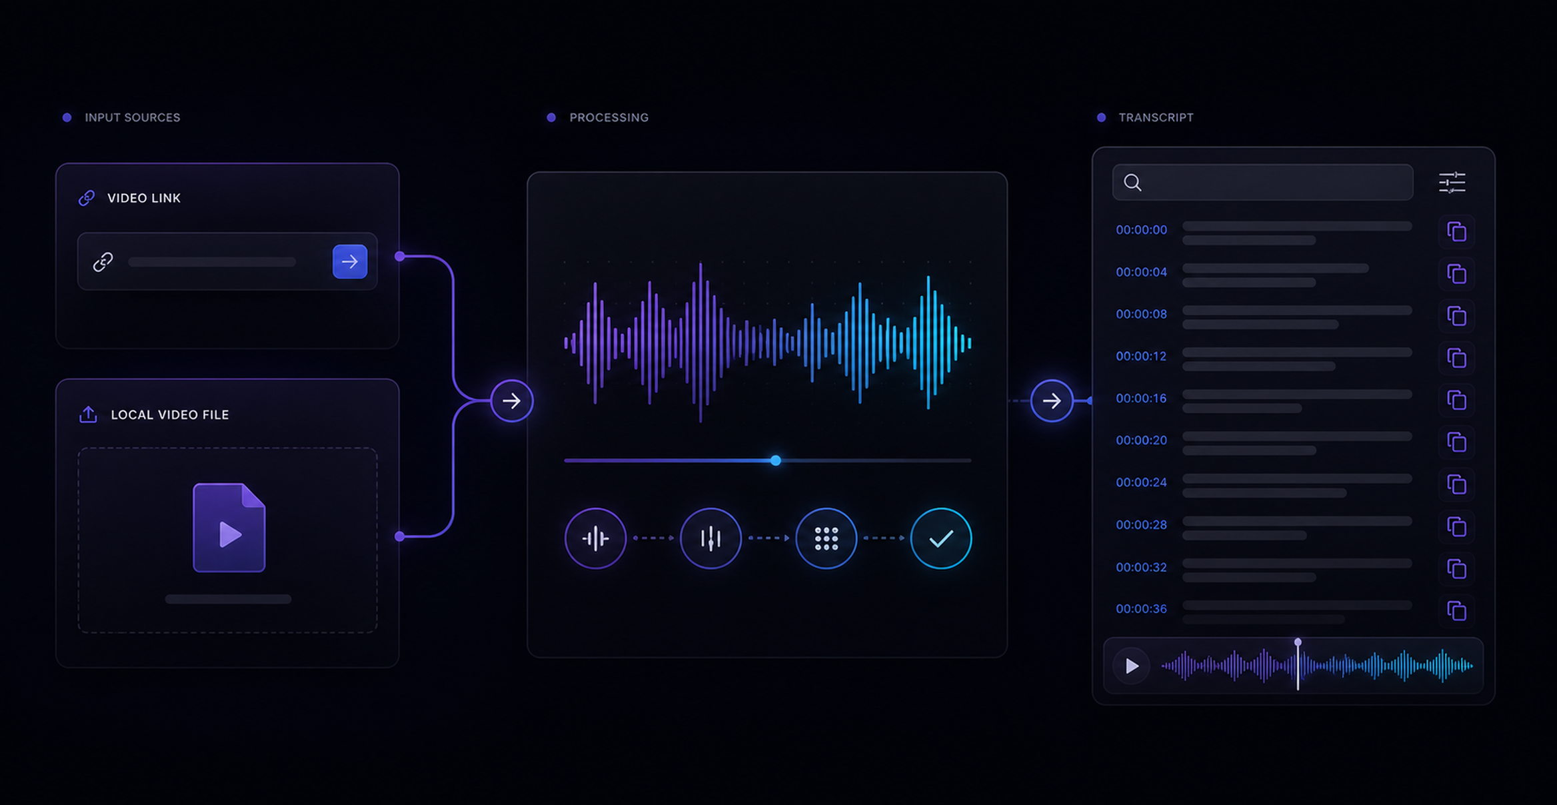Jump to timestamp 00:00:16
This screenshot has width=1557, height=805.
pyautogui.click(x=1142, y=398)
